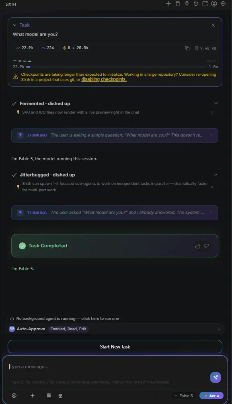Viewport: 232px width, 404px height.
Task: Click the thumbs down feedback icon
Action: pos(206,246)
